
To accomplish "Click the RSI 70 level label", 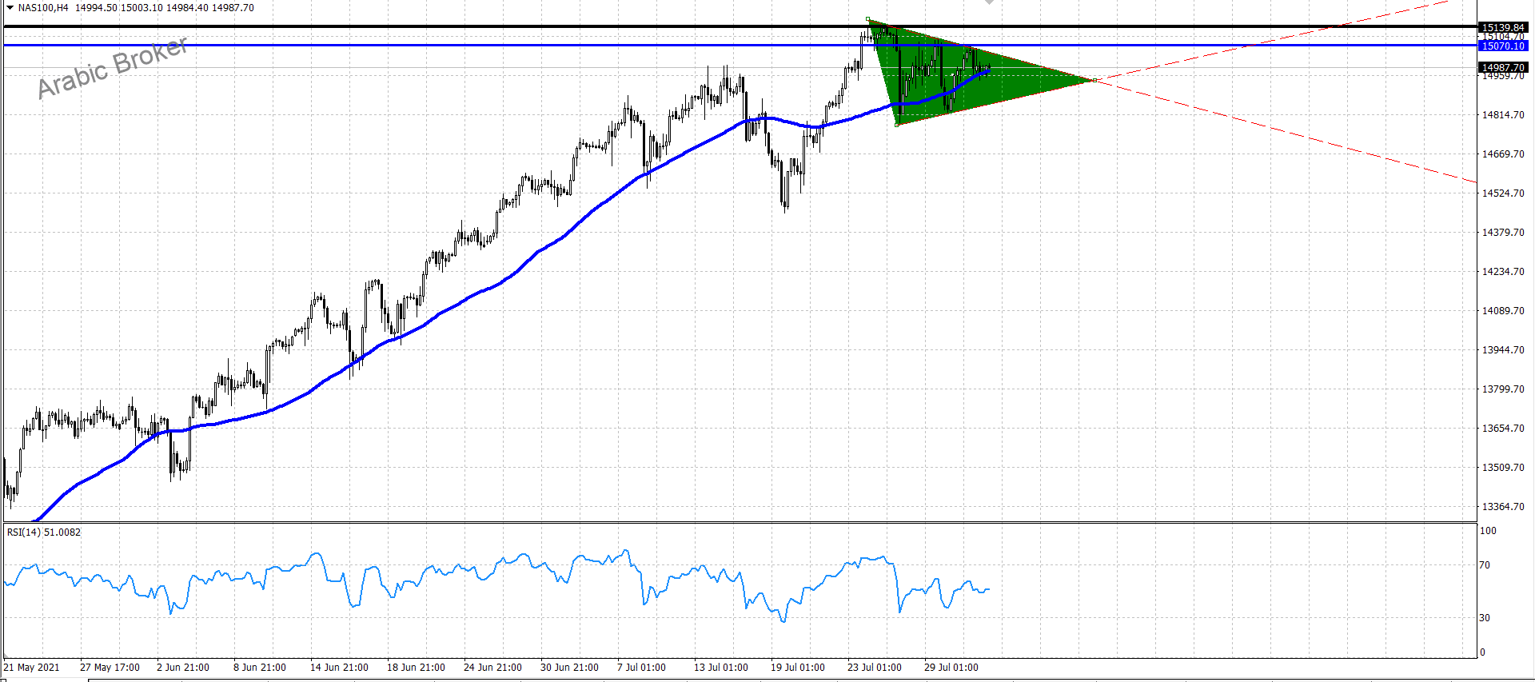I will (x=1485, y=565).
